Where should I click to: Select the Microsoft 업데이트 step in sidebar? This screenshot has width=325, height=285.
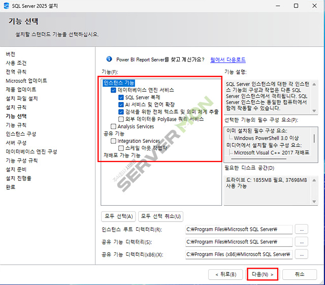26,81
